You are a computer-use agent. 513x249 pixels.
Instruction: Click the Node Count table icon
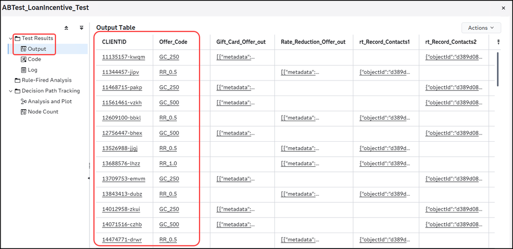[24, 112]
